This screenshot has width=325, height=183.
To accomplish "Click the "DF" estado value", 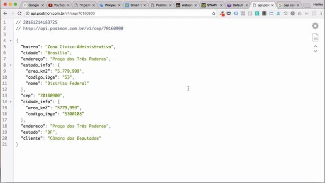I will tap(50, 132).
